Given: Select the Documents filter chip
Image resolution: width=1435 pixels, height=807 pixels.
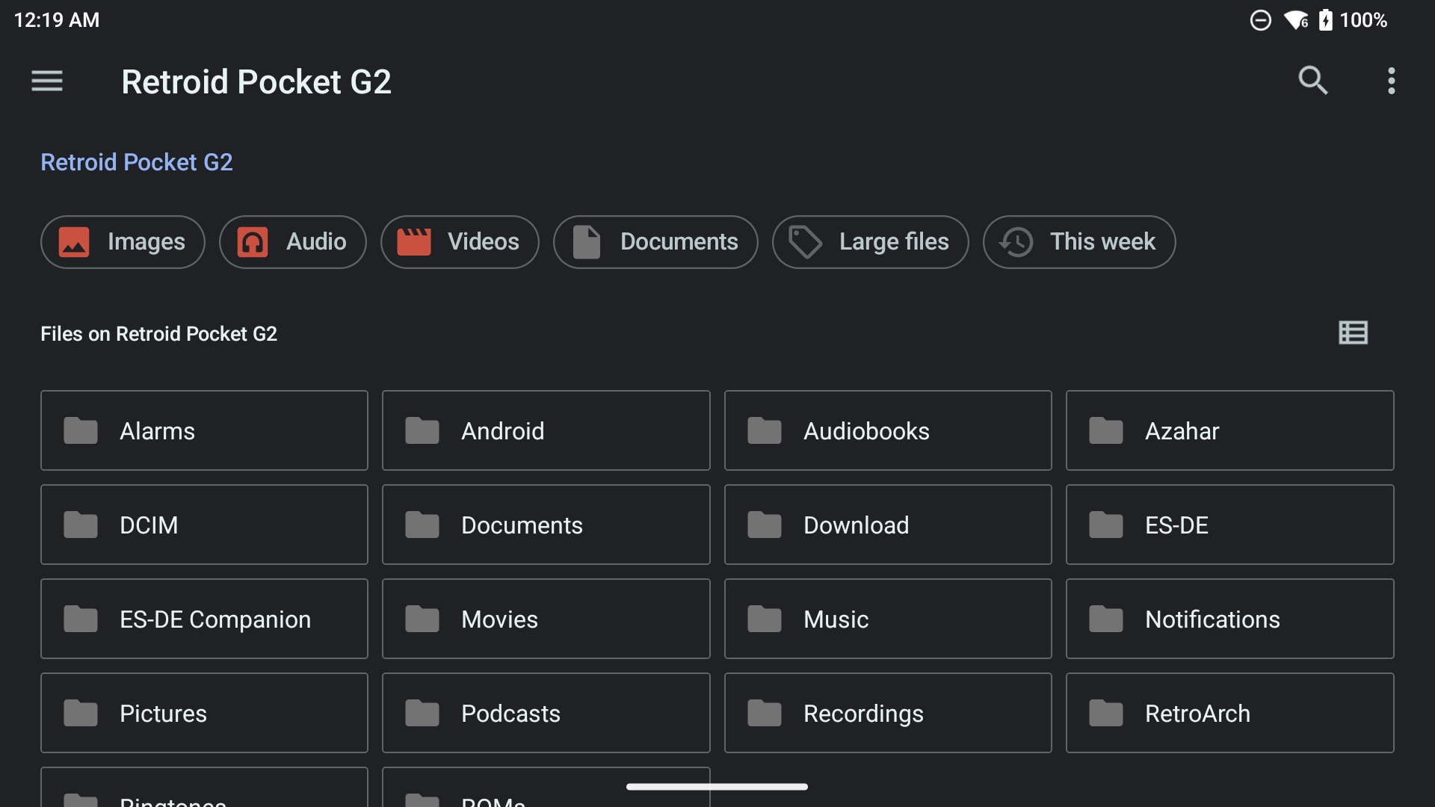Looking at the screenshot, I should (655, 242).
